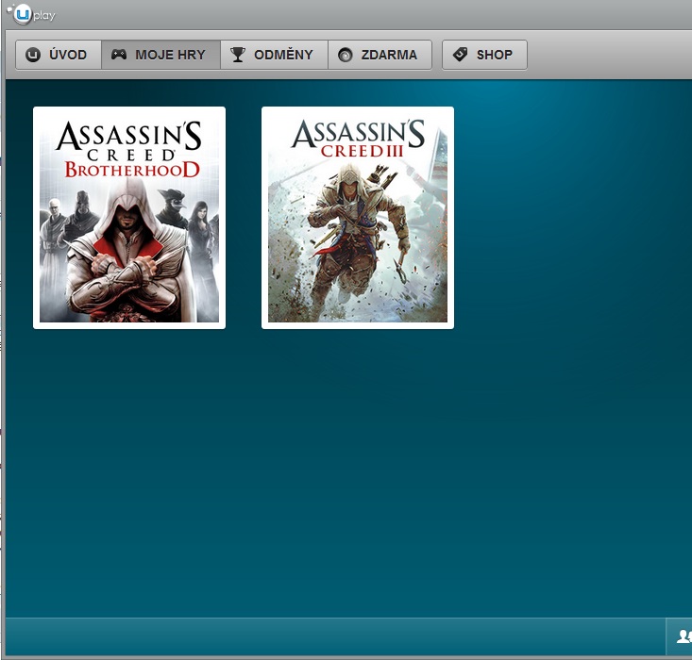The image size is (692, 660).
Task: Select Assassin's Creed Brotherhood game cover
Action: tap(129, 218)
